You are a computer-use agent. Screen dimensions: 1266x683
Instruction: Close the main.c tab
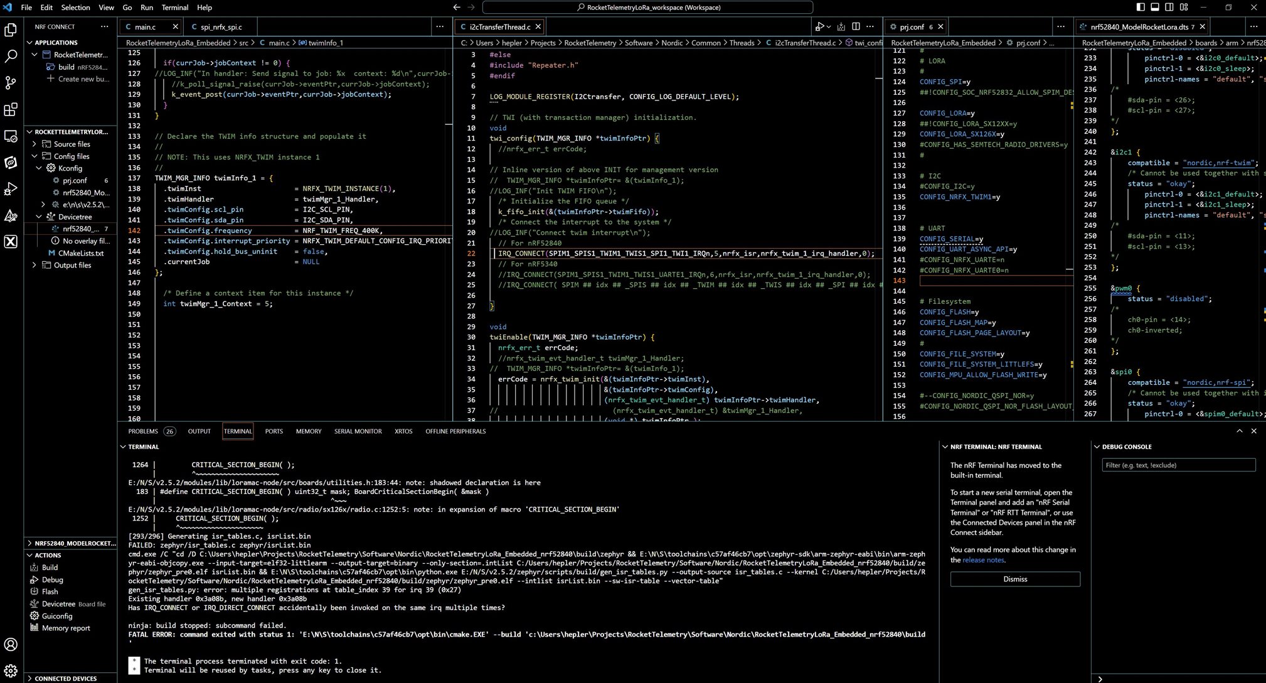point(175,27)
